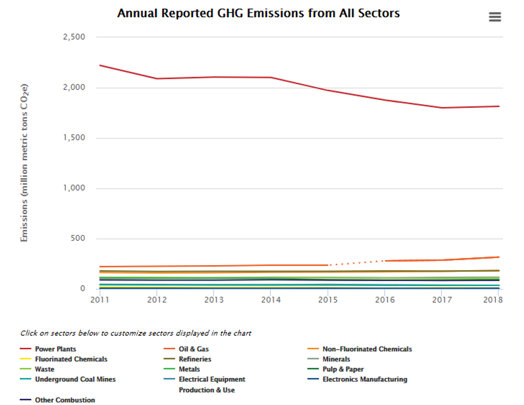The image size is (524, 405).
Task: Click the red Power Plants legend dash
Action: [x=26, y=349]
